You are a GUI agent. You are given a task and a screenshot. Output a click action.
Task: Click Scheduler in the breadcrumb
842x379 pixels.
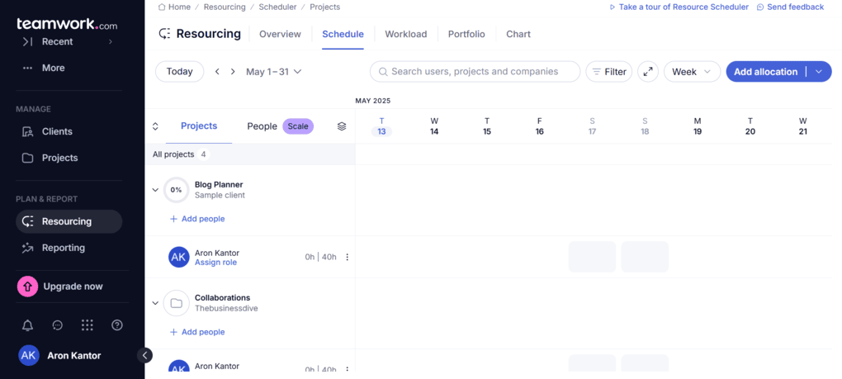click(x=277, y=7)
